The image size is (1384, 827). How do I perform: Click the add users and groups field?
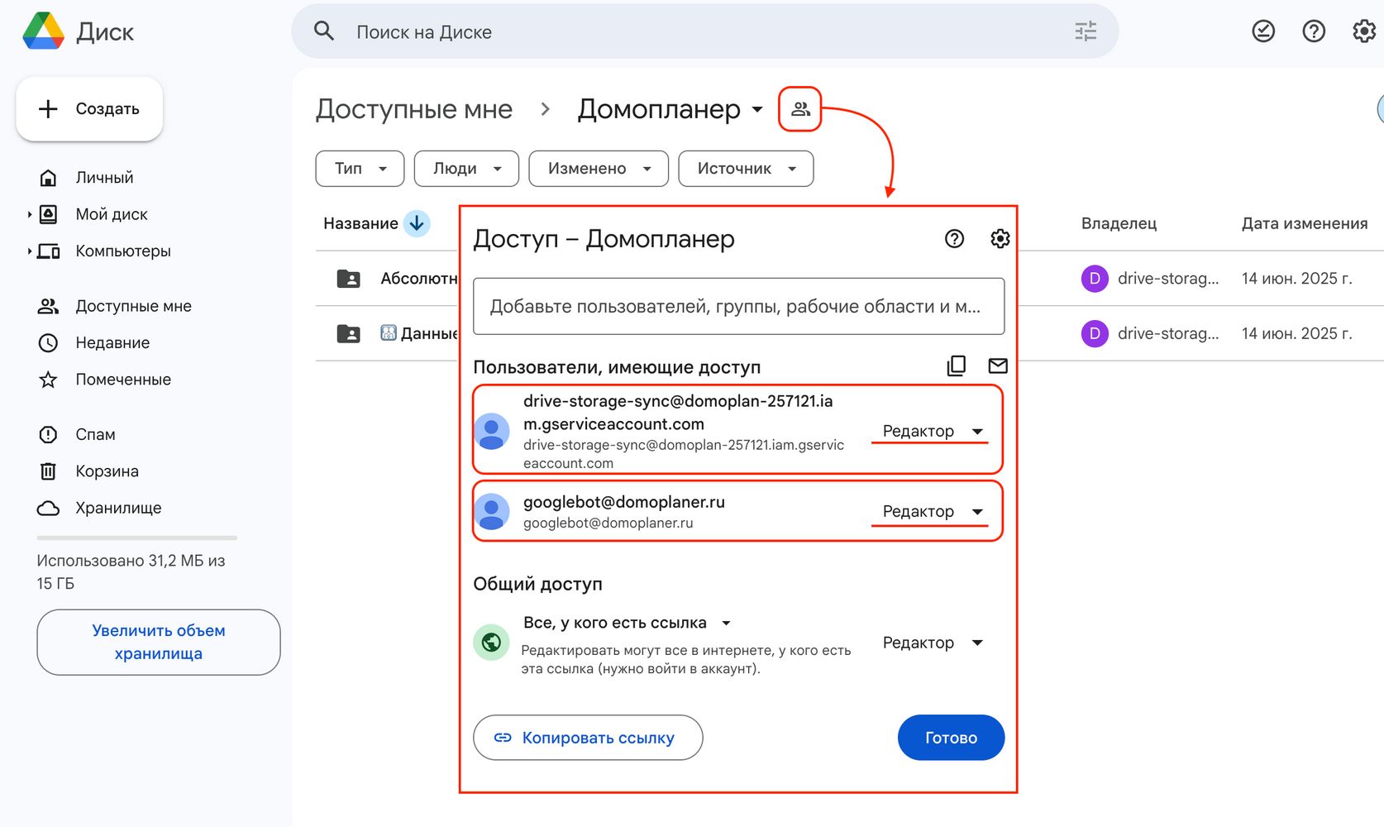pyautogui.click(x=737, y=307)
